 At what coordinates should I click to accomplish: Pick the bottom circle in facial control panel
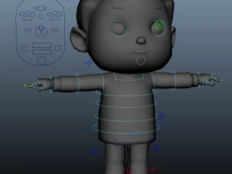click(42, 61)
